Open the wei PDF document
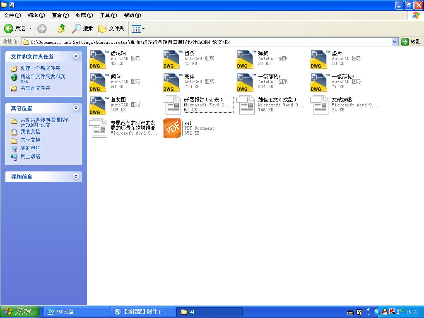The height and width of the screenshot is (318, 424). (172, 128)
